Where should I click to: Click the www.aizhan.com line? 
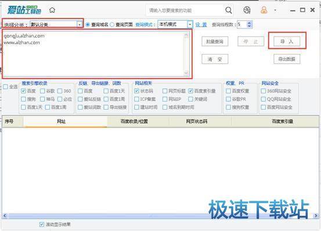(x=21, y=42)
